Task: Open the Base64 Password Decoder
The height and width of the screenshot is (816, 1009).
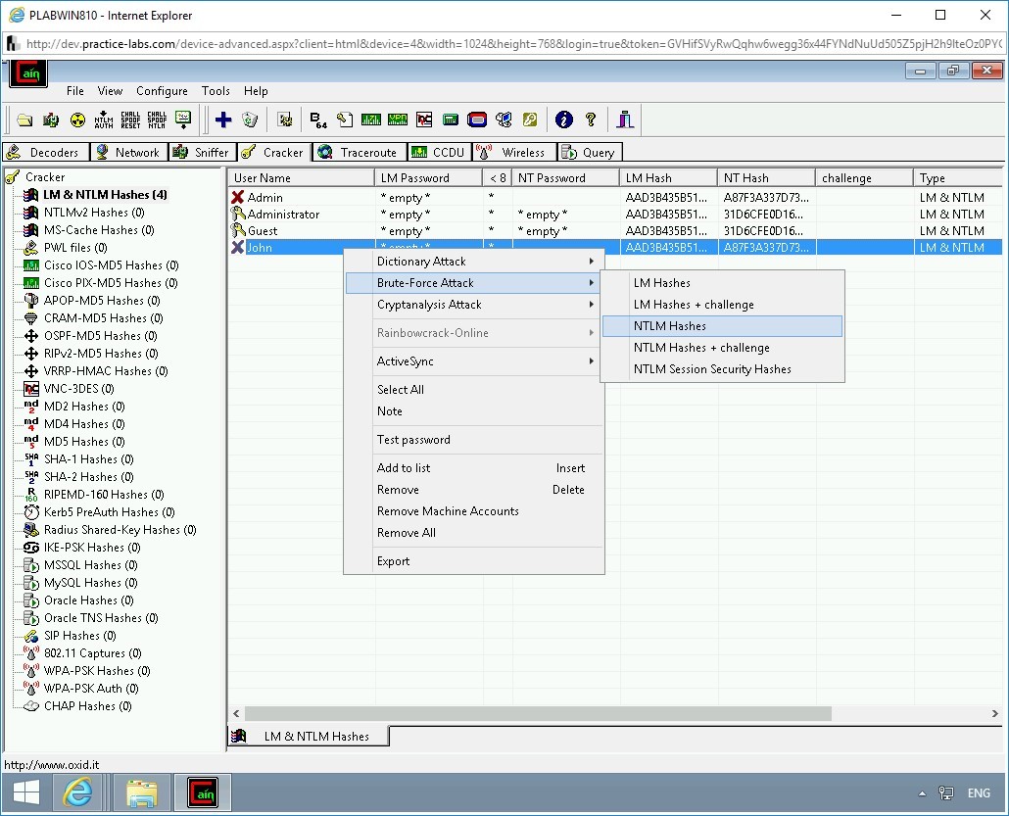Action: (x=315, y=120)
